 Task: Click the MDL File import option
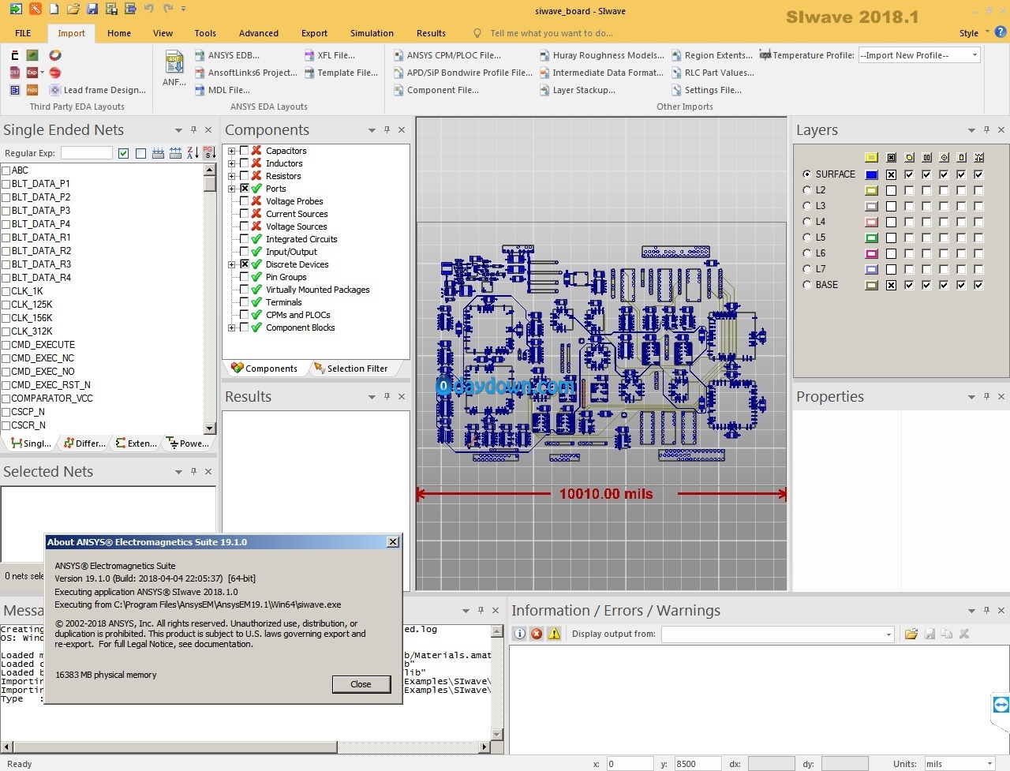point(222,90)
